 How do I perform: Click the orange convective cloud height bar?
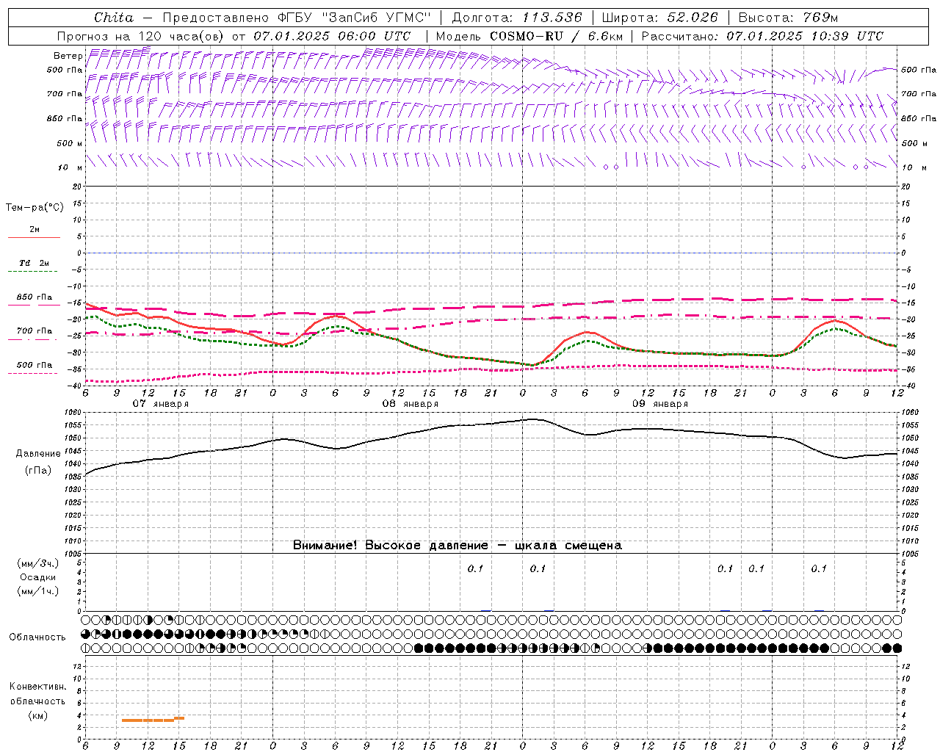click(x=153, y=719)
